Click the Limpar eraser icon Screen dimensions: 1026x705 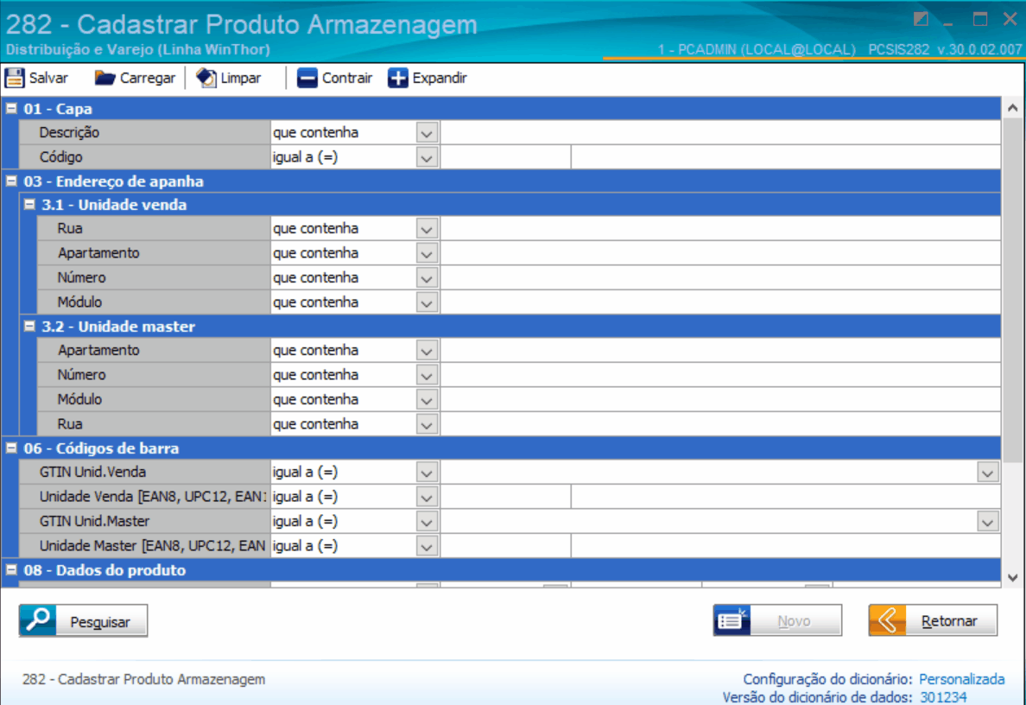[206, 78]
